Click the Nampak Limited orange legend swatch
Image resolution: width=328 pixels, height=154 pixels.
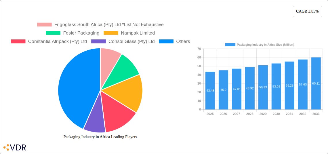pyautogui.click(x=111, y=33)
